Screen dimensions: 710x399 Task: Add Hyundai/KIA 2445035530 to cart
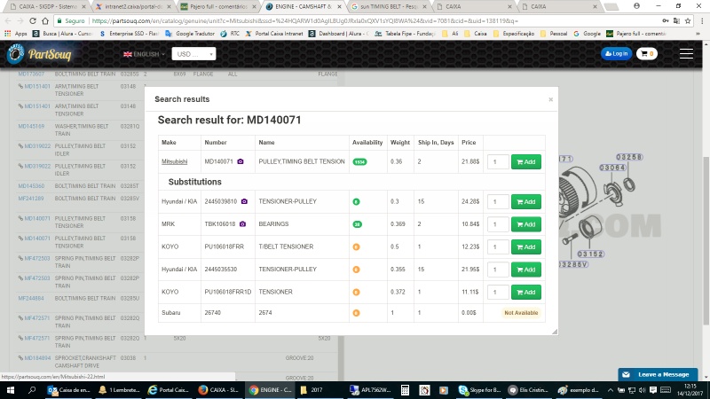pos(526,270)
